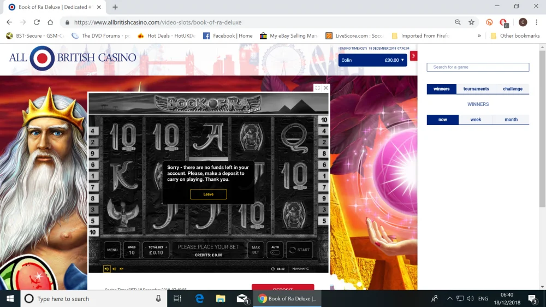Click the game clock icon
The height and width of the screenshot is (307, 546).
[x=273, y=269]
